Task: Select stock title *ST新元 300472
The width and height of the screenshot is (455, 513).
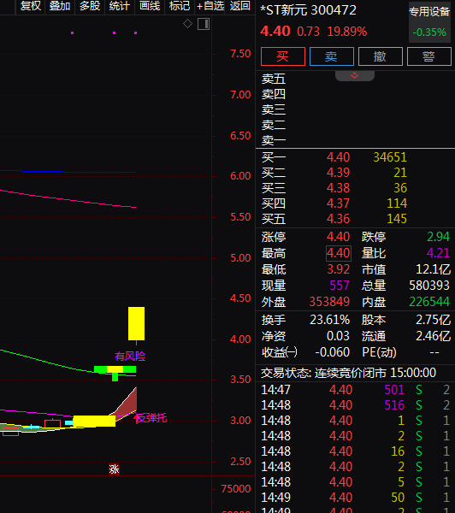Action: pyautogui.click(x=308, y=10)
